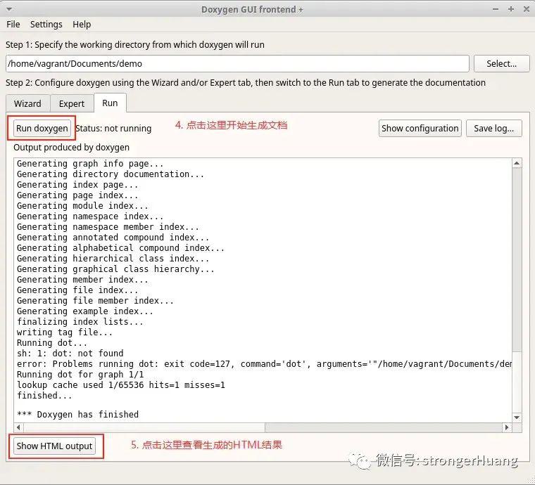Click the horizontal scrollbar thumb of output
Image resolution: width=535 pixels, height=485 pixels.
144,427
